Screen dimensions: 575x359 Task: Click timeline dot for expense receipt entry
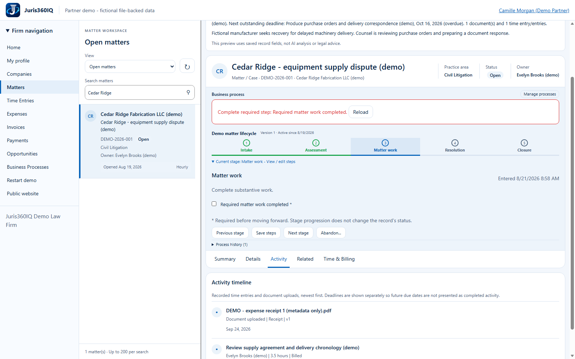tap(217, 312)
